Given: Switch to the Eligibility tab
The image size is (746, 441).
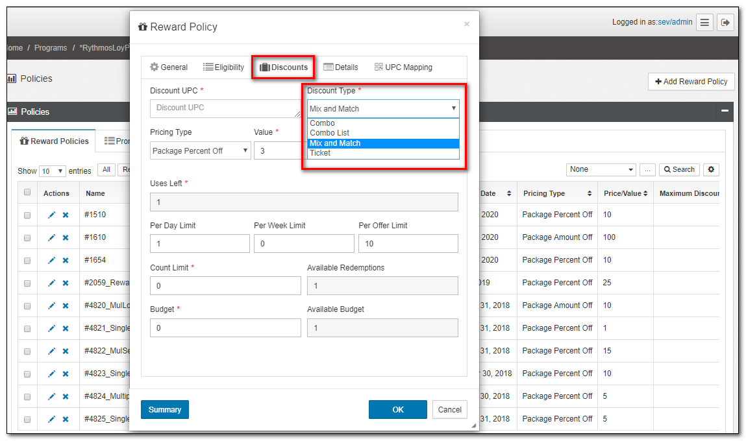Looking at the screenshot, I should (223, 67).
